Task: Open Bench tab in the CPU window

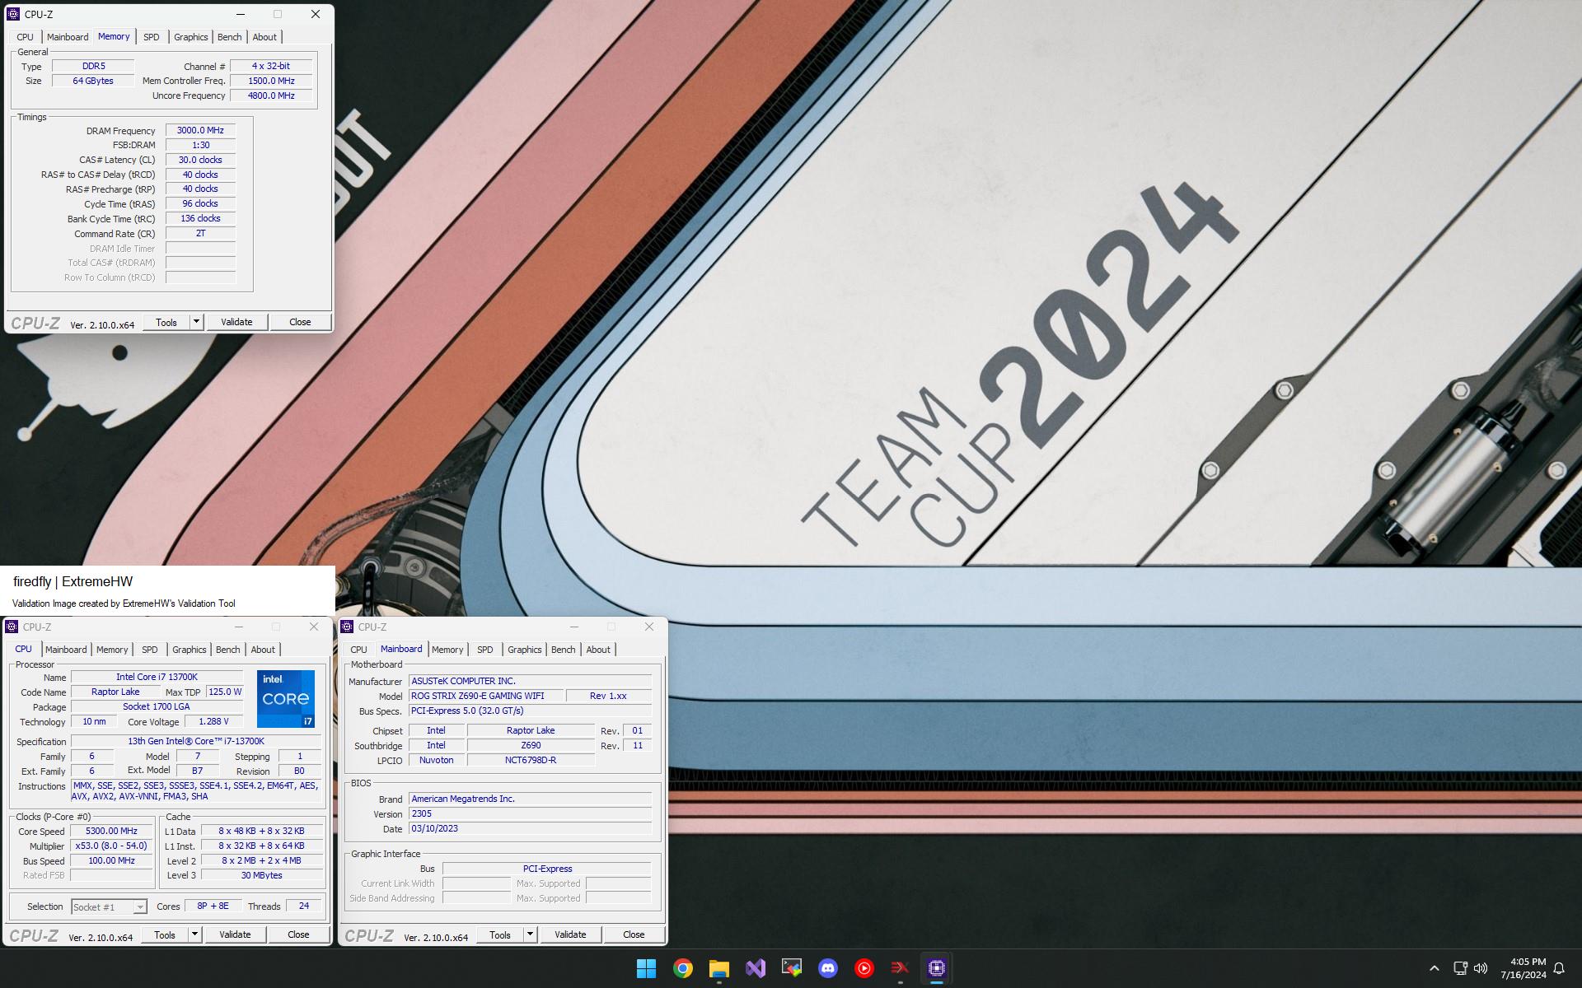Action: 228,650
